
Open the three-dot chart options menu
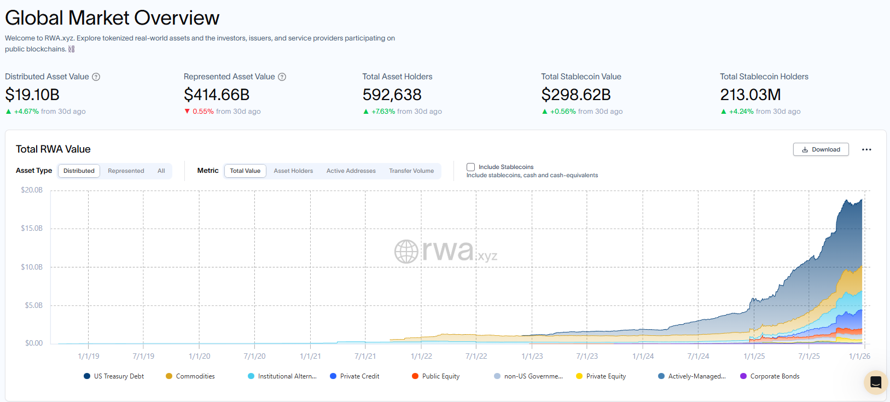pos(866,149)
